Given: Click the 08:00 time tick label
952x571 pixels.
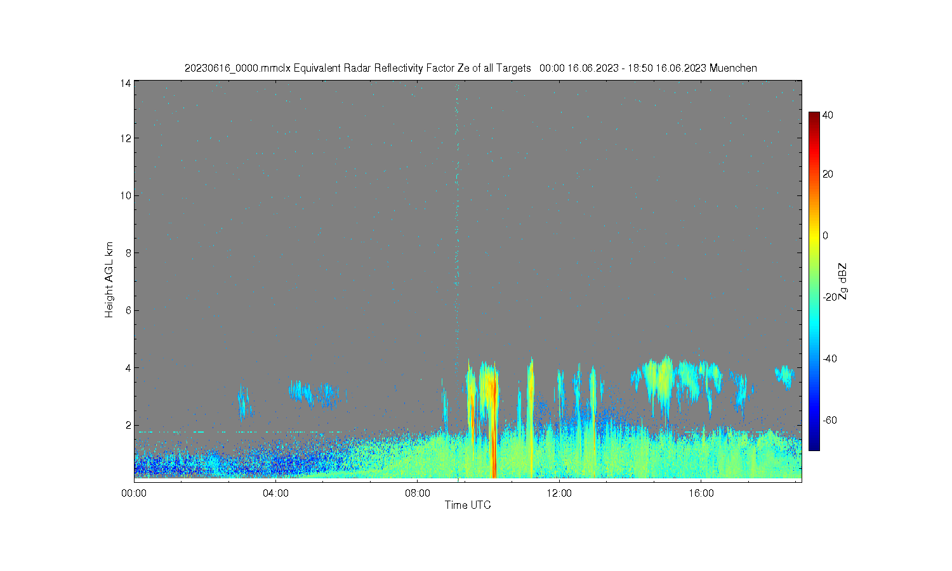Looking at the screenshot, I should point(418,493).
